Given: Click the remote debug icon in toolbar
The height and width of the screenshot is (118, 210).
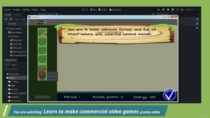Looking at the screenshot, I should point(173,10).
